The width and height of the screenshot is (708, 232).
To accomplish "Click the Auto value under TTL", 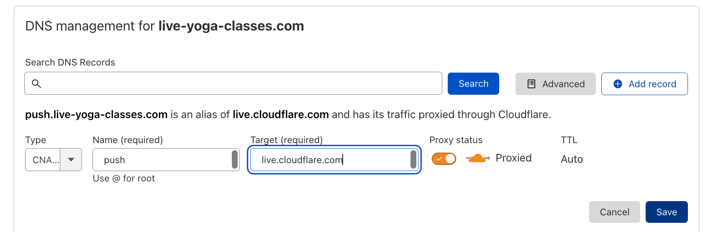I will pos(572,159).
